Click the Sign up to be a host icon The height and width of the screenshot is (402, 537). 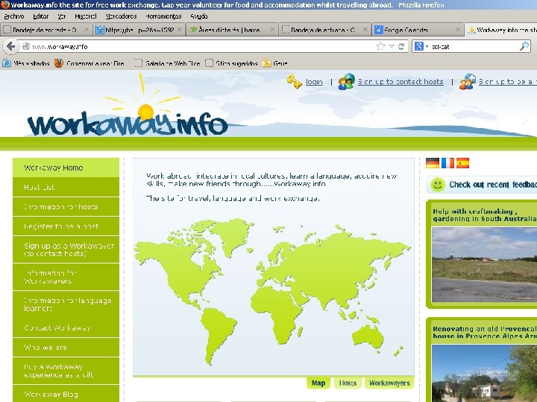[x=468, y=82]
